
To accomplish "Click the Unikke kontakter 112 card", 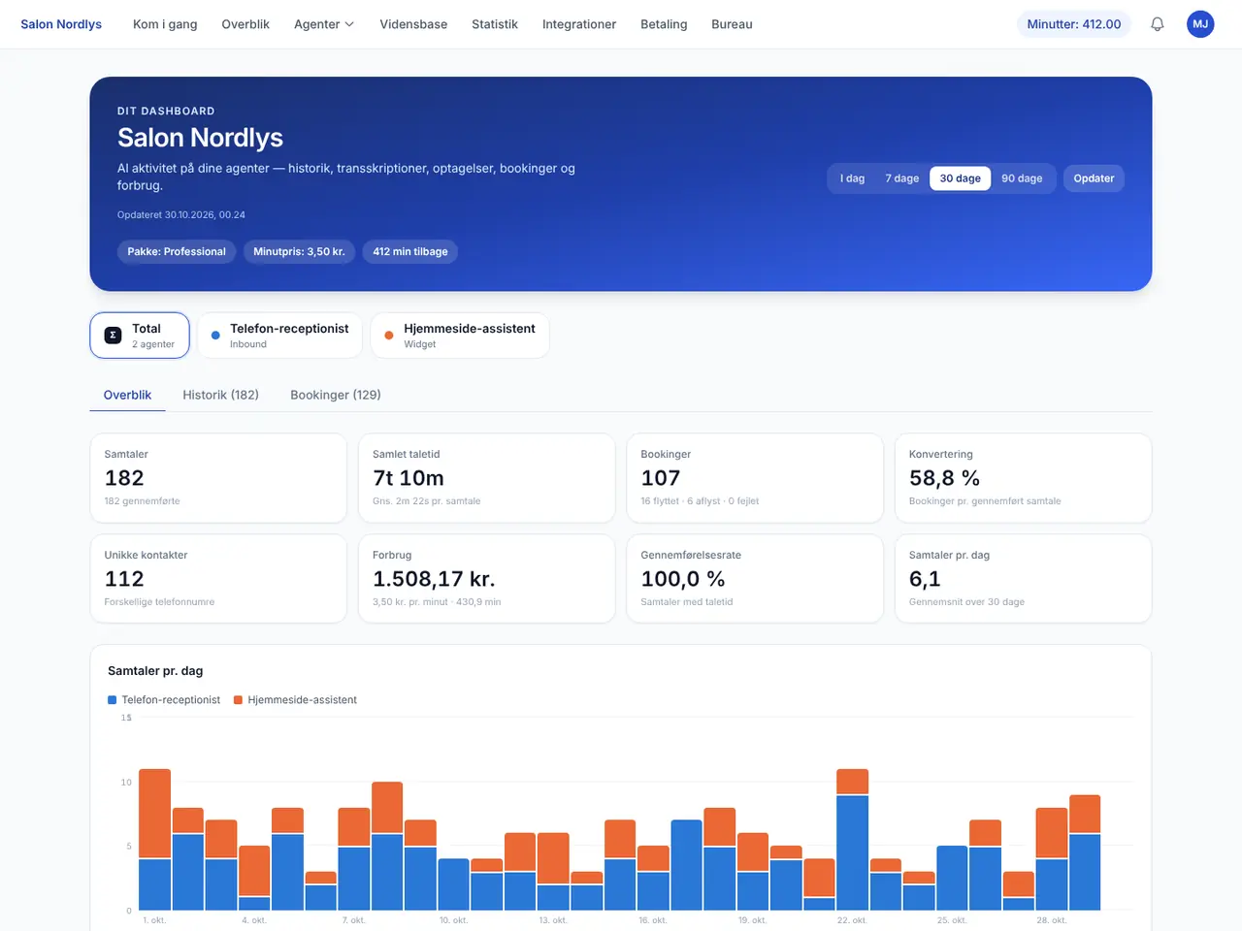I will tap(218, 579).
